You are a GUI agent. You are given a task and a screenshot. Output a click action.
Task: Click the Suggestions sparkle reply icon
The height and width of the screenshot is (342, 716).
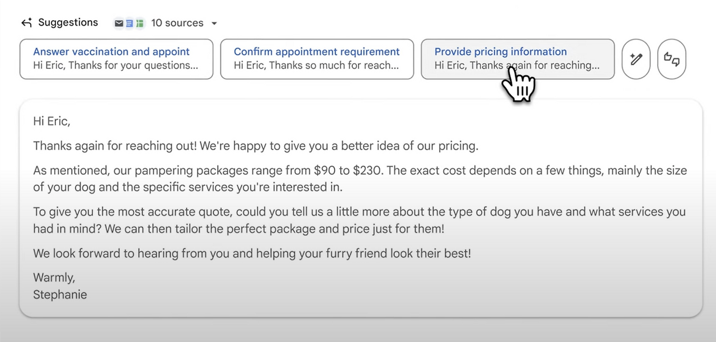pyautogui.click(x=26, y=23)
